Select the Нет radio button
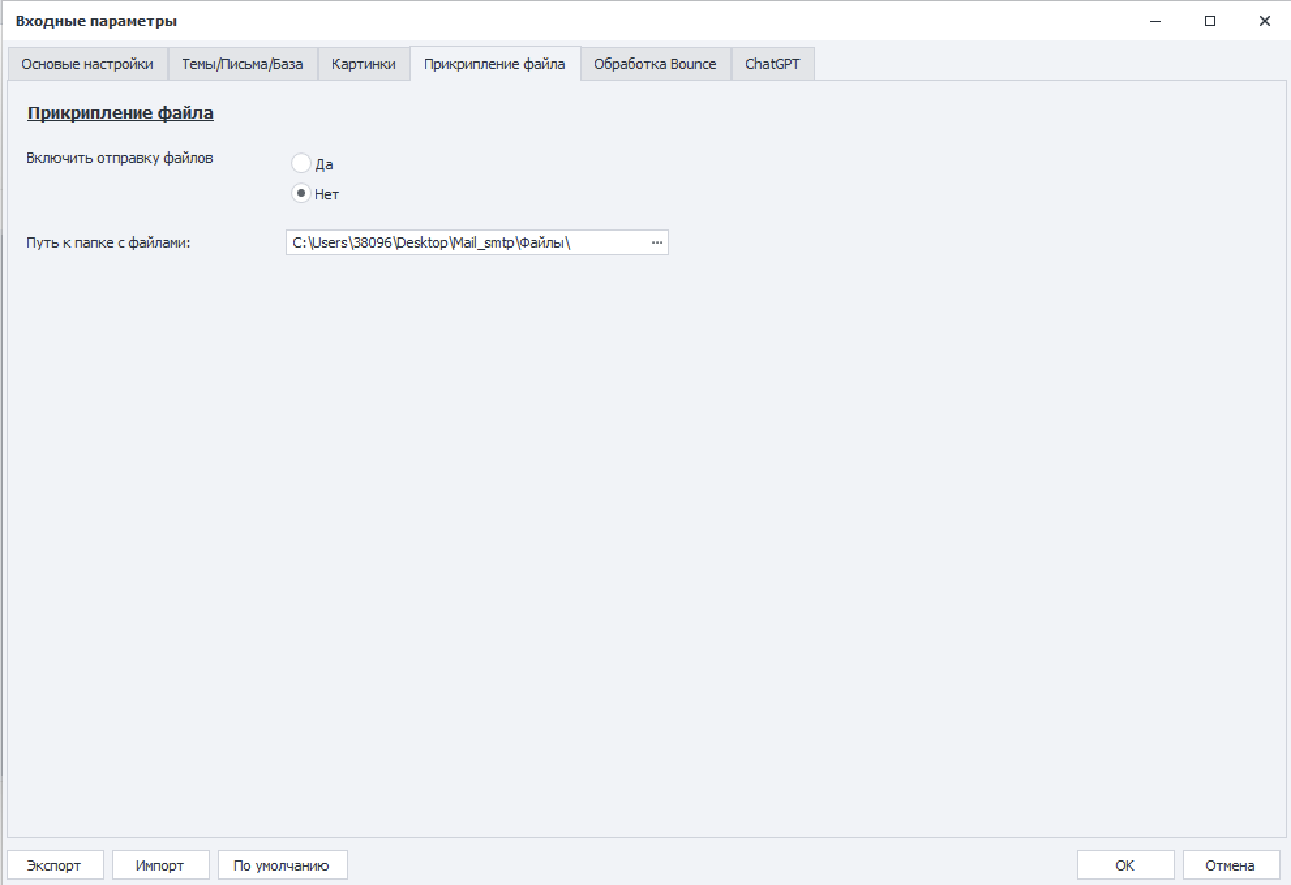The image size is (1291, 885). (x=301, y=194)
